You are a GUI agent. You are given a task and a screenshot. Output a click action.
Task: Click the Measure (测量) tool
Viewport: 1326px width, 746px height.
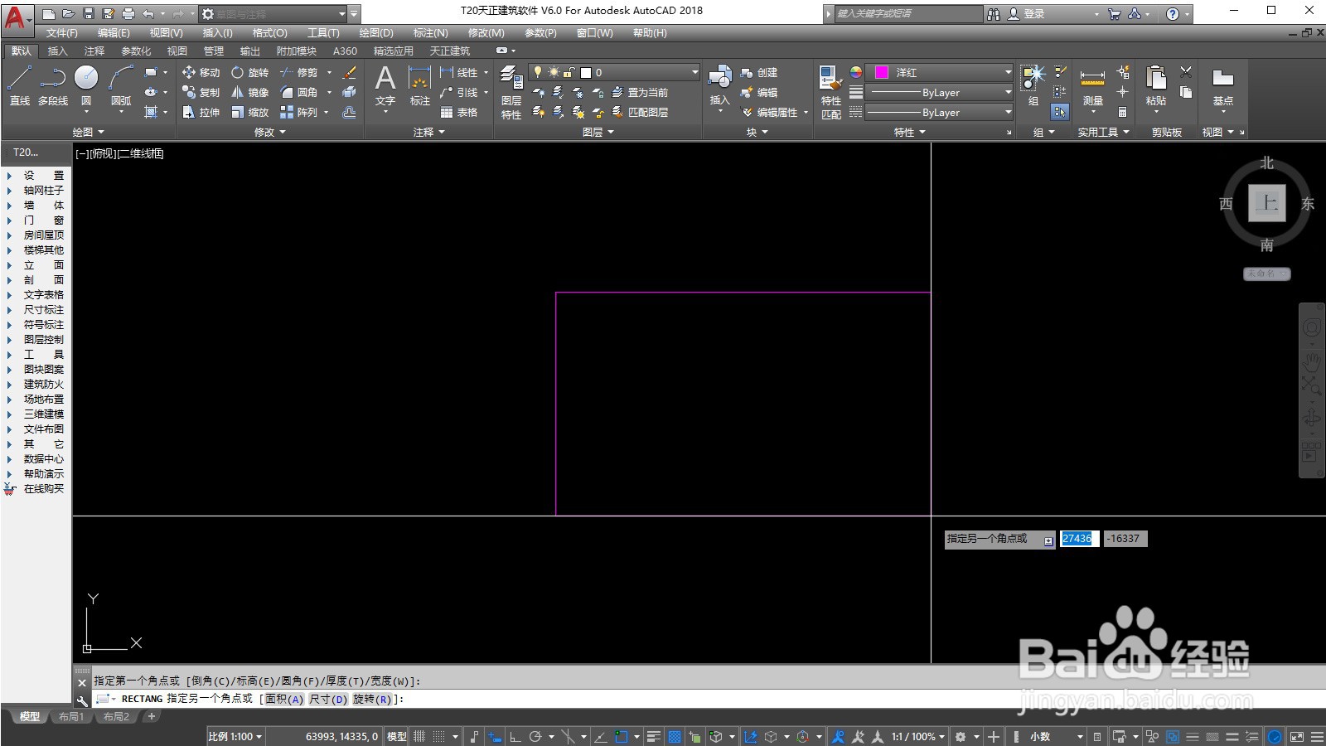1093,86
